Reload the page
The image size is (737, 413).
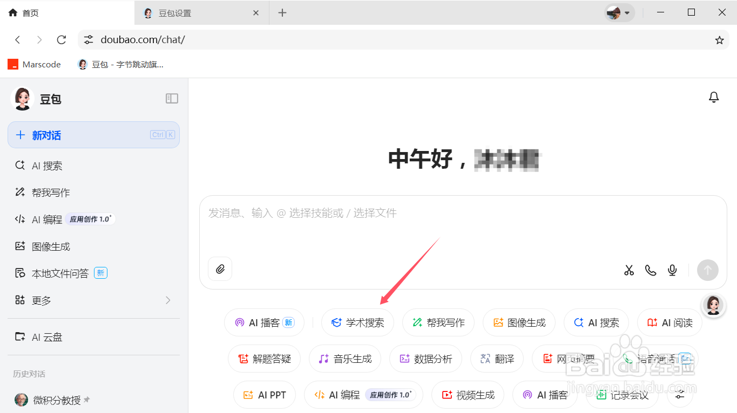[x=62, y=40]
